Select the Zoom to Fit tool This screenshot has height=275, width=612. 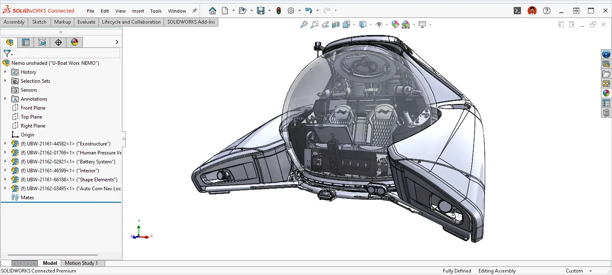[x=304, y=24]
